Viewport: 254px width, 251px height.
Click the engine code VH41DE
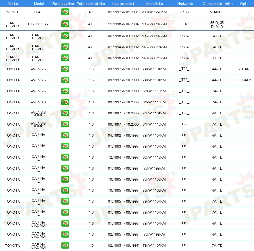pos(217,12)
